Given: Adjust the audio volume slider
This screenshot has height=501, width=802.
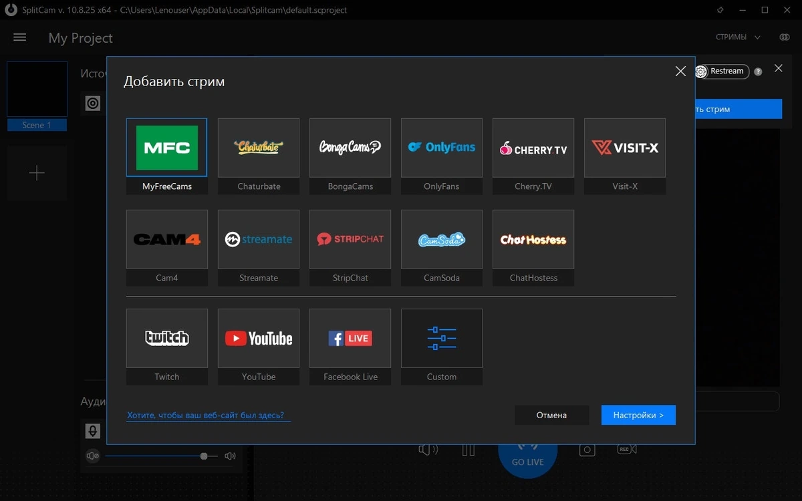Looking at the screenshot, I should (x=161, y=456).
